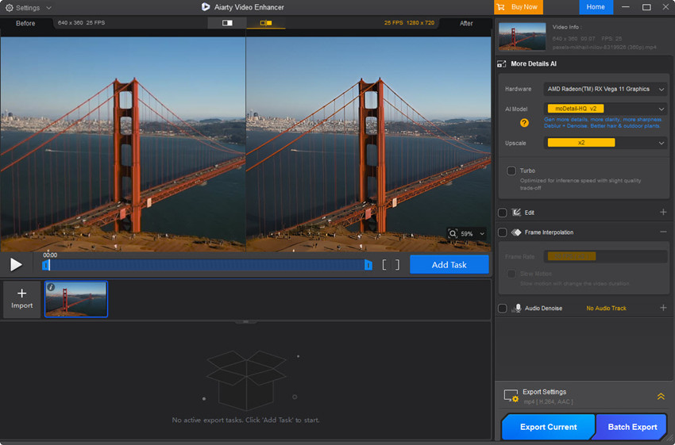
Task: Expand the Edit section with plus
Action: (x=663, y=212)
